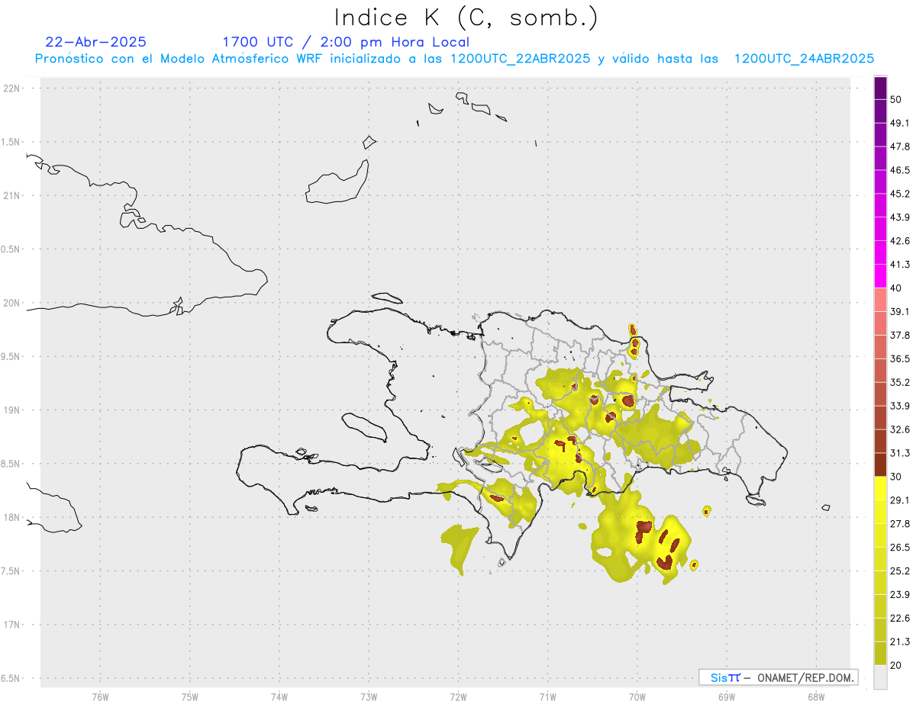
Task: Click the map title 'Indice K (C, somb.)'
Action: pyautogui.click(x=466, y=18)
